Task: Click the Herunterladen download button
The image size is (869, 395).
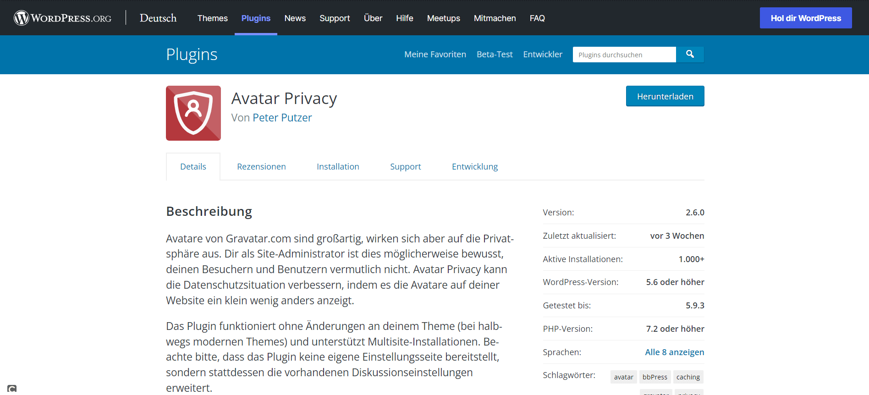Action: (x=665, y=96)
